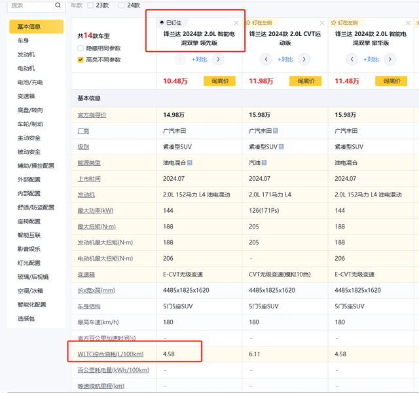This screenshot has width=419, height=393.
Task: Open 电池/充电 section
Action: 30,83
